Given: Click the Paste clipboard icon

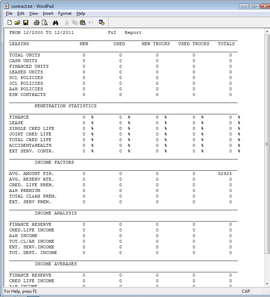Looking at the screenshot, I should point(83,23).
